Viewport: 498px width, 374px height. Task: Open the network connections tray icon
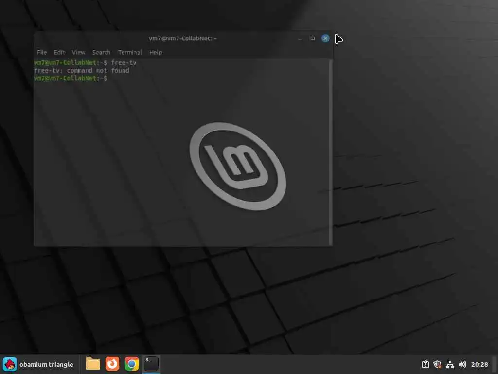pos(450,364)
